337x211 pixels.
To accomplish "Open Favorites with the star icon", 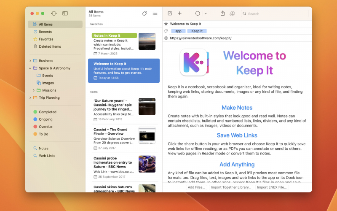I will pos(35,39).
